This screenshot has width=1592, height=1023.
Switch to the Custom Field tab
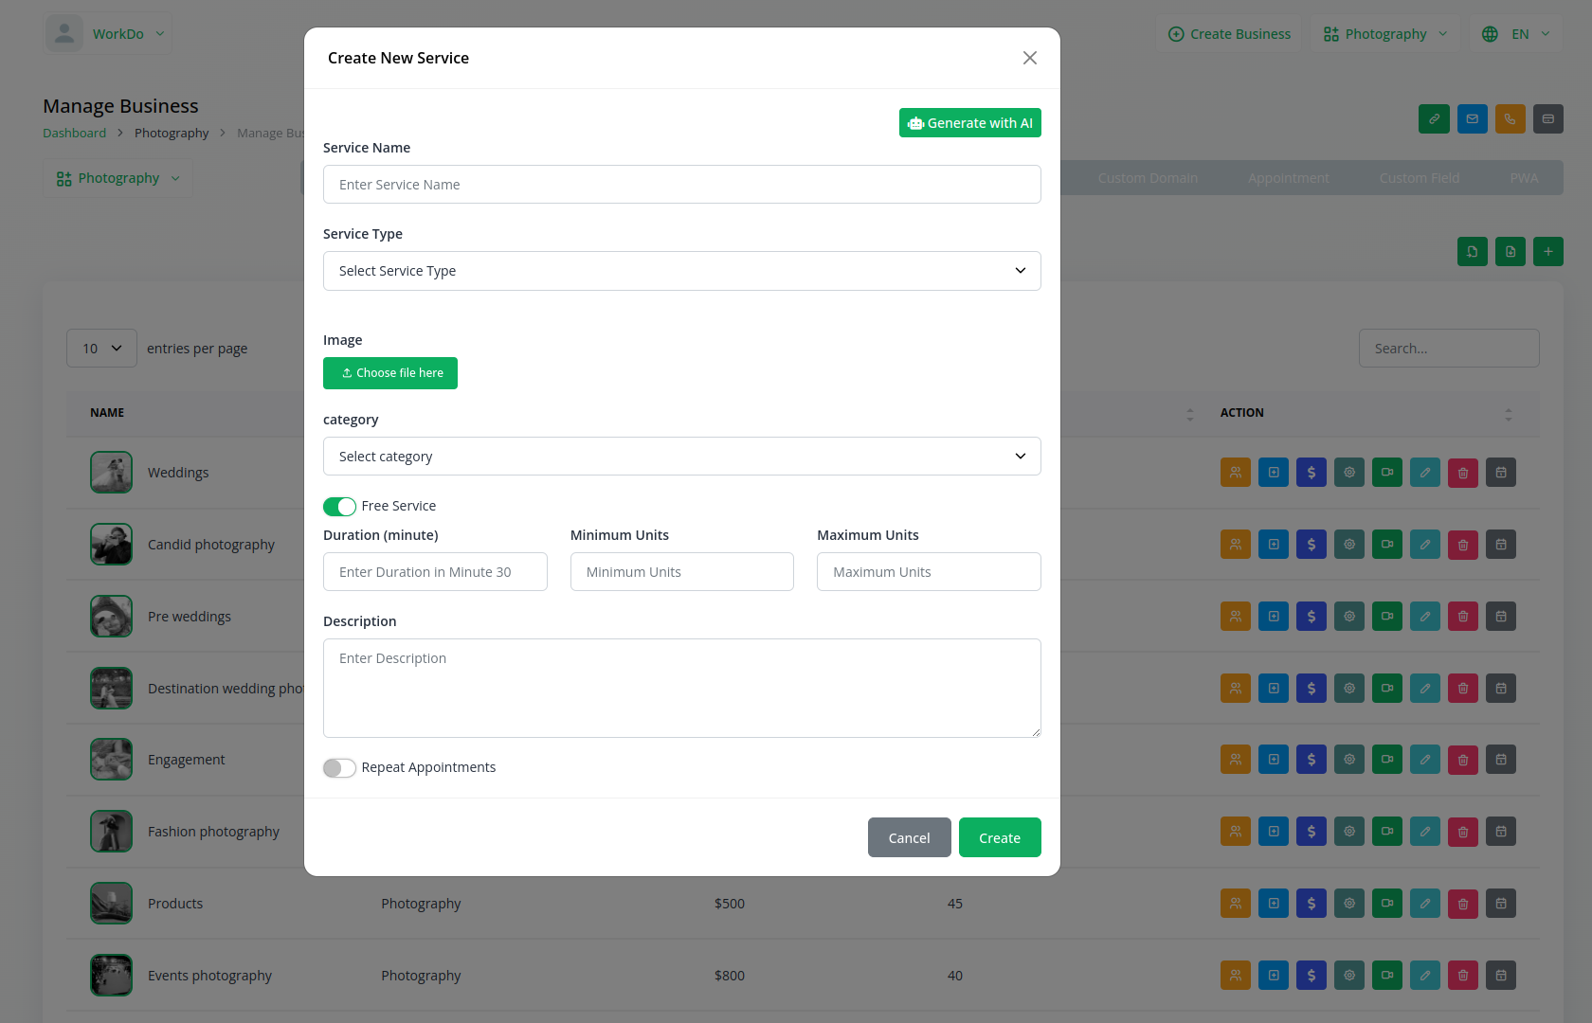(1419, 178)
